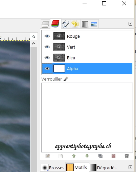Hide the Vert channel
The height and width of the screenshot is (172, 136).
point(47,47)
